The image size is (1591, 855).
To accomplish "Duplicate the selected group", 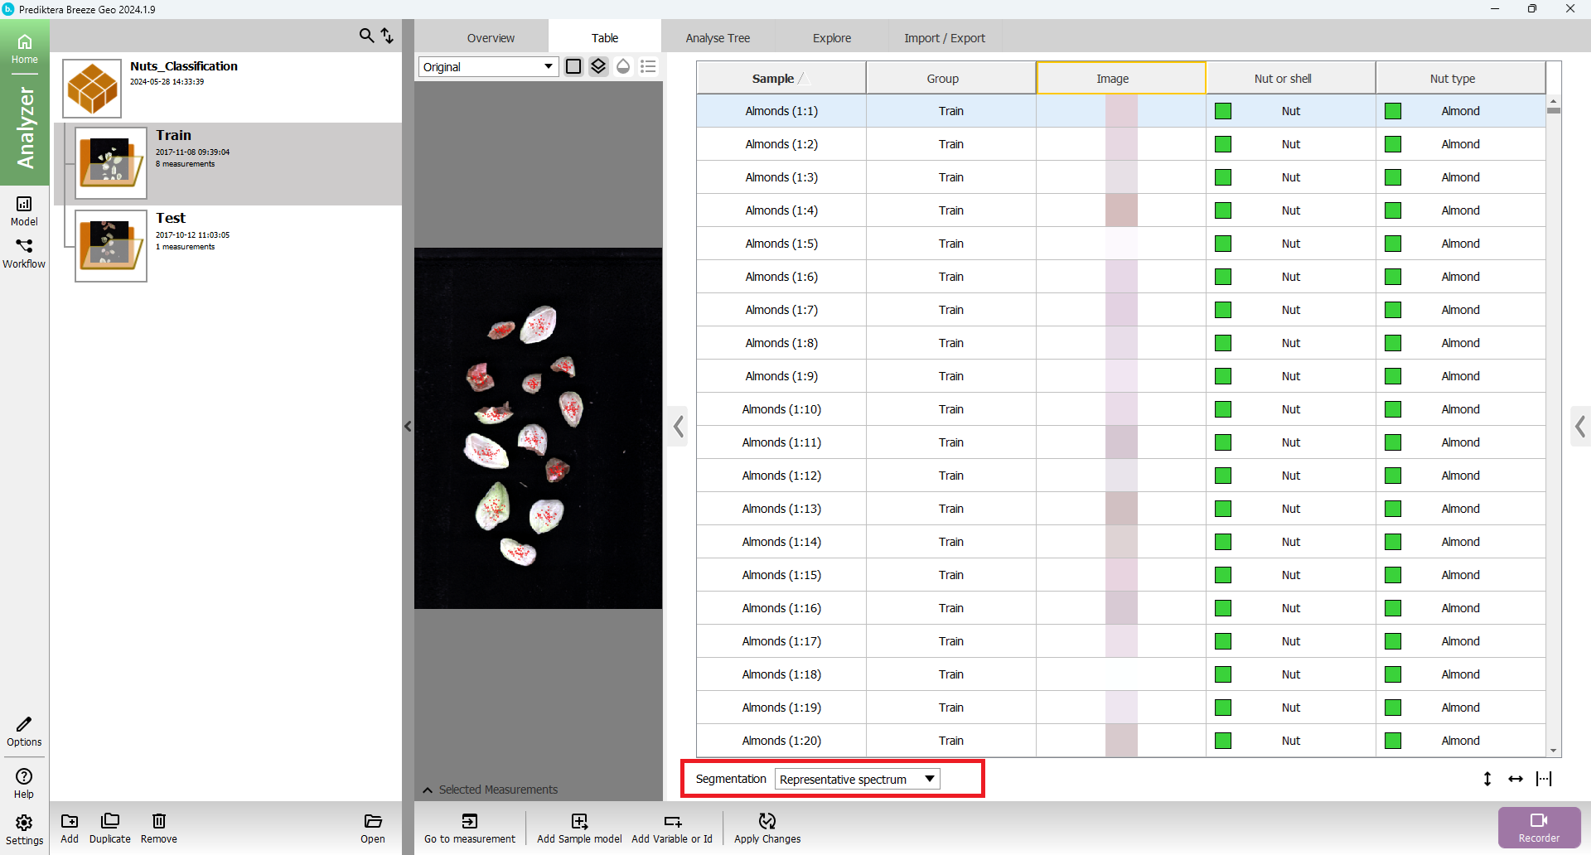I will pos(110,828).
